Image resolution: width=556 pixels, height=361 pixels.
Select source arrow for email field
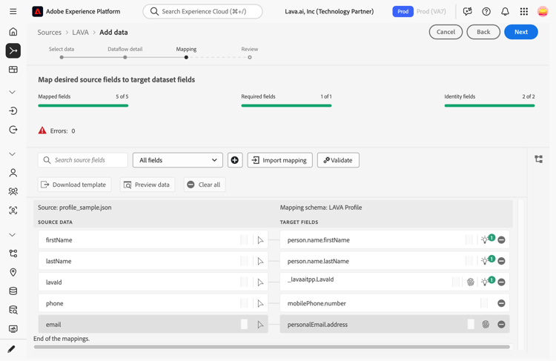(260, 325)
